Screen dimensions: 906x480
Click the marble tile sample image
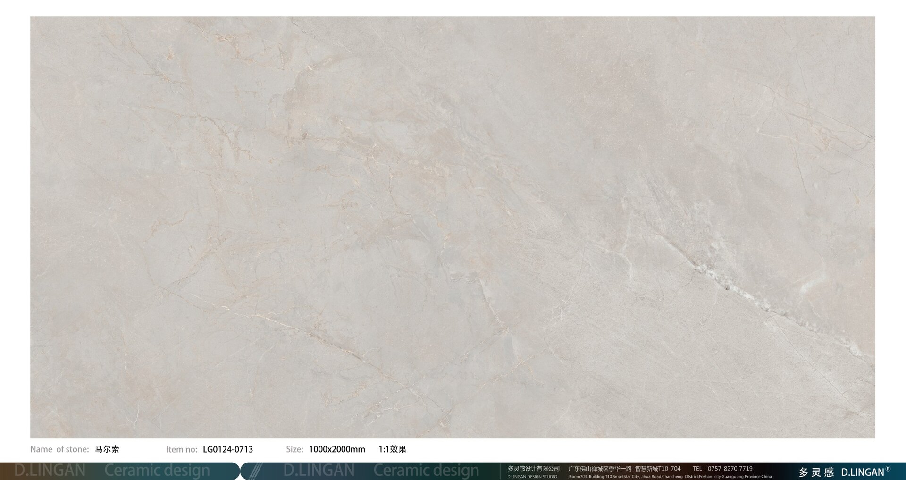coord(453,227)
